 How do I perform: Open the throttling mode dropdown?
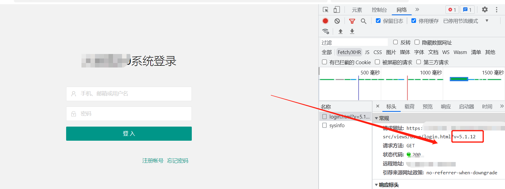coord(487,21)
